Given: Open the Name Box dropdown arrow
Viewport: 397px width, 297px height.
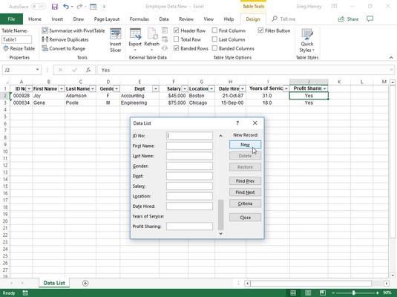Looking at the screenshot, I should [x=37, y=70].
